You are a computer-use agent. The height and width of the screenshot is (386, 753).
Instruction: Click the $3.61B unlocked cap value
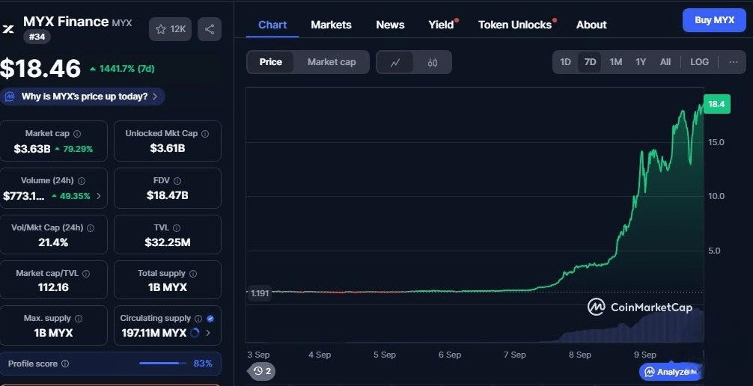coord(167,148)
